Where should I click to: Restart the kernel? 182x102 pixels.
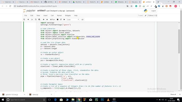pyautogui.click(x=61, y=20)
